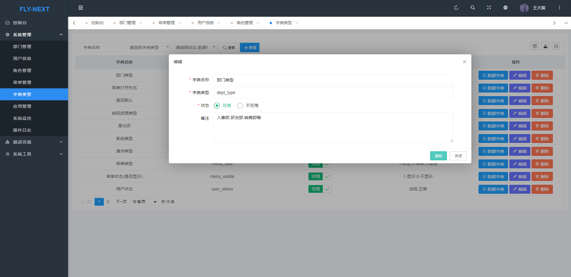This screenshot has width=571, height=277.
Task: Select the 可用 status radio button
Action: coord(217,106)
